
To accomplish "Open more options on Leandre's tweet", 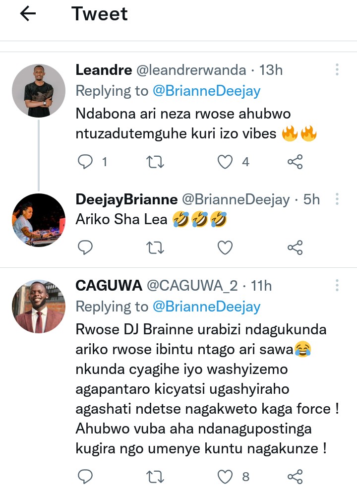I will tap(337, 70).
